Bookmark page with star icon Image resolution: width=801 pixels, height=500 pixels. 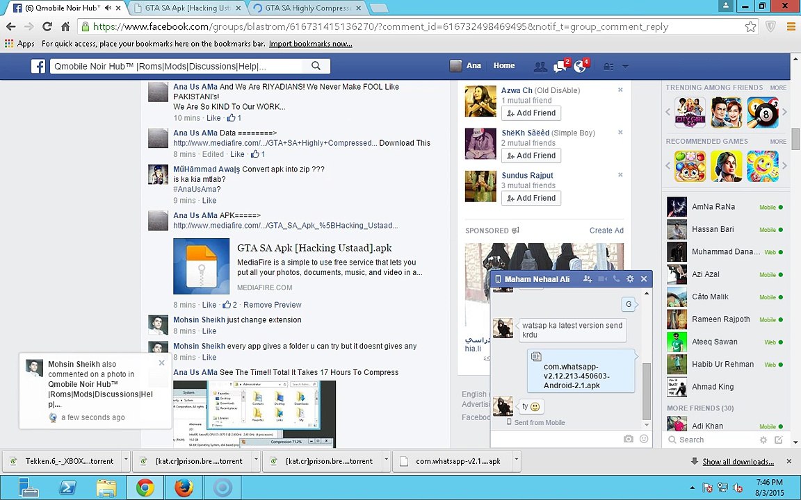pyautogui.click(x=750, y=26)
